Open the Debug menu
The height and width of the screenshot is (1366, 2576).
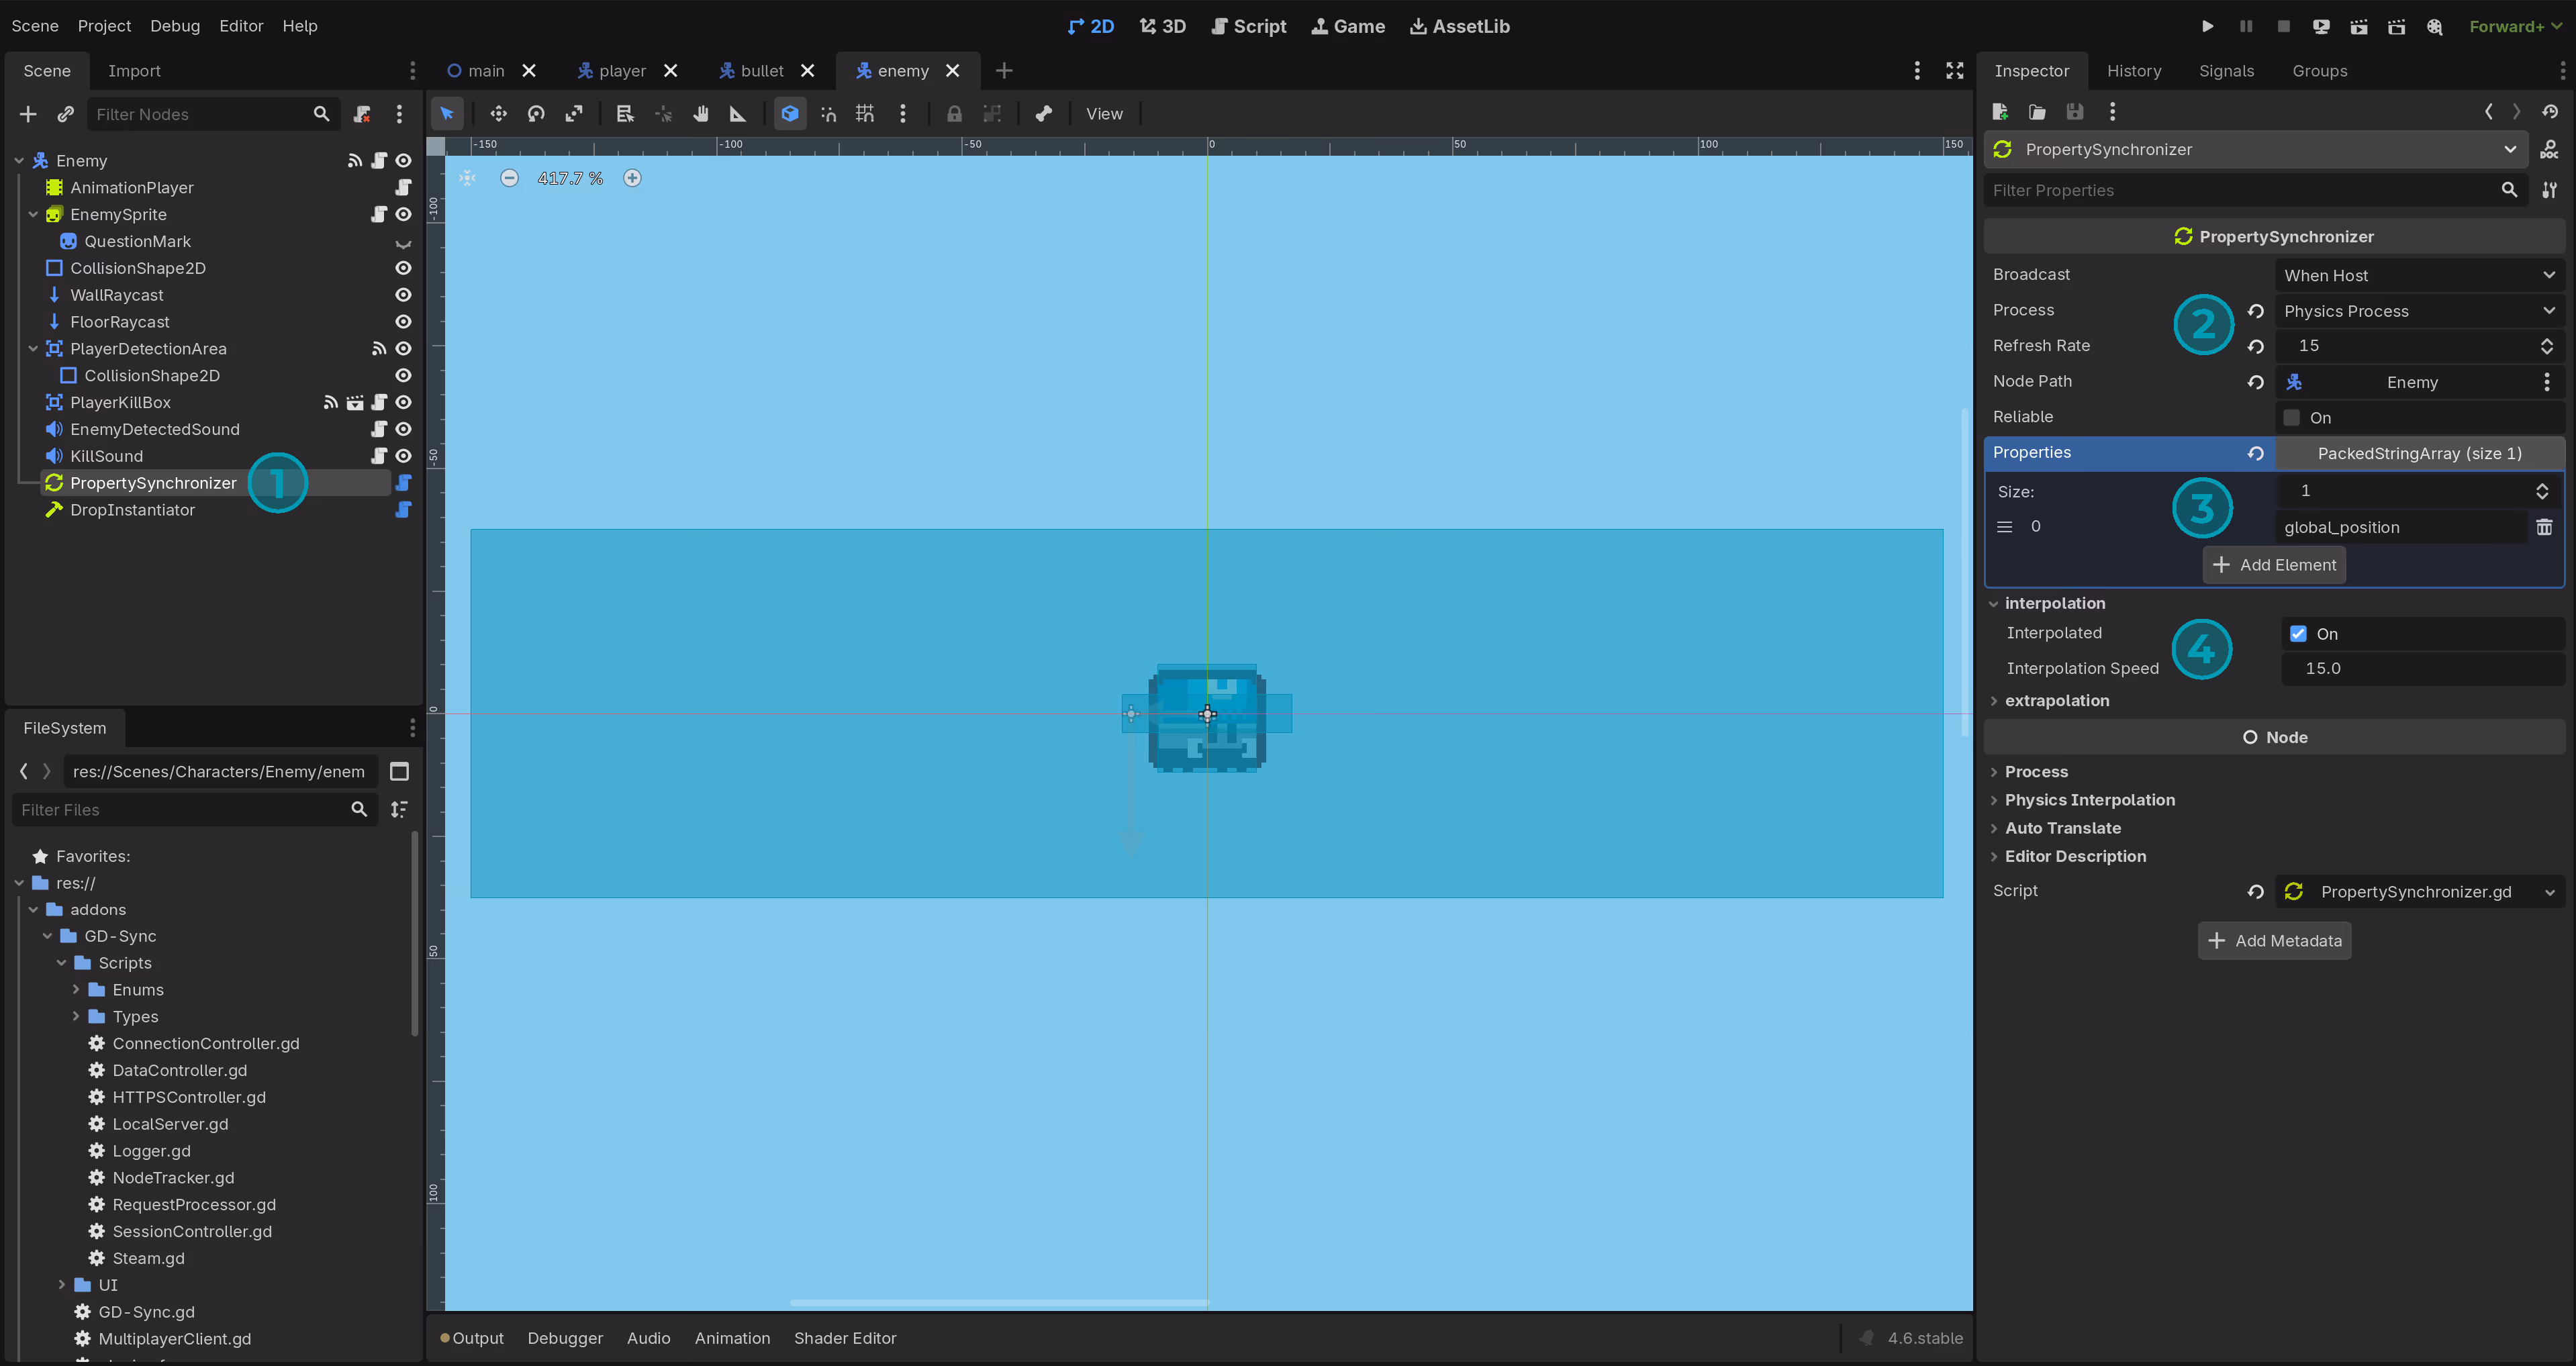tap(175, 26)
